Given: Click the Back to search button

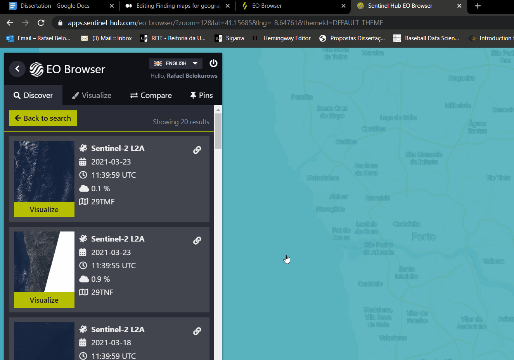Looking at the screenshot, I should pyautogui.click(x=43, y=118).
